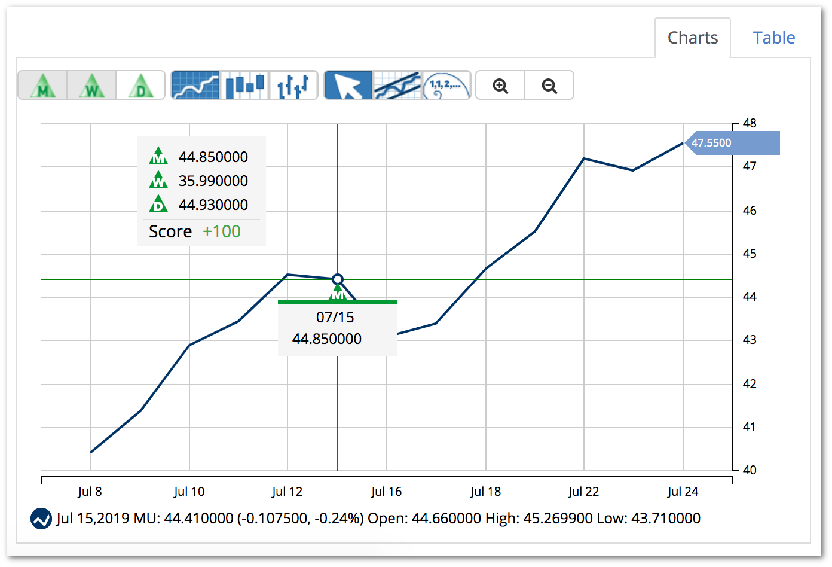Click the Jul 24 axis label
Screen dimensions: 832x567
pos(683,492)
